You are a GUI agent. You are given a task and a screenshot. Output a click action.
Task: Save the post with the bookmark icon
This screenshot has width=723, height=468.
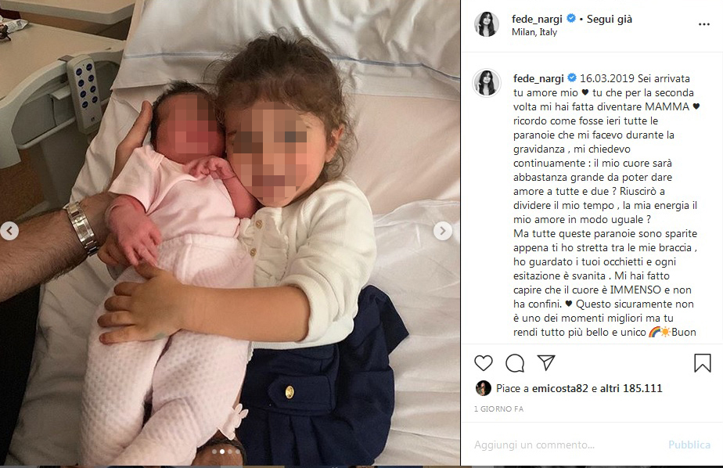[x=702, y=363]
